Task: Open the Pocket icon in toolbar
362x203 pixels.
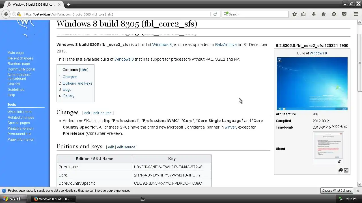Action: [344, 14]
